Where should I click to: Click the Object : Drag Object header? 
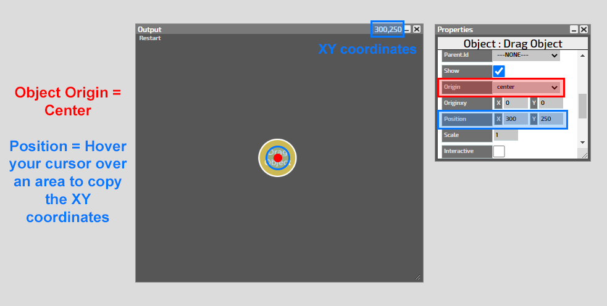(x=513, y=44)
